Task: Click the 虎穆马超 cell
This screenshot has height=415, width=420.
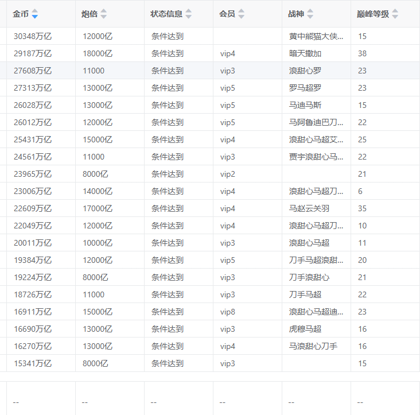Action: pyautogui.click(x=305, y=329)
